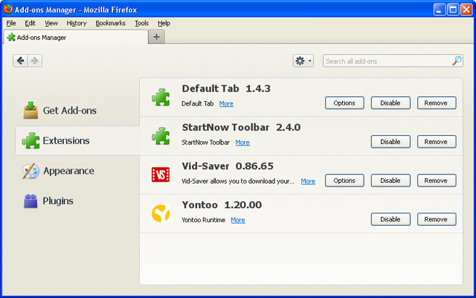The image size is (476, 298).
Task: Click the StartNow Toolbar puzzle piece icon
Action: 161,136
